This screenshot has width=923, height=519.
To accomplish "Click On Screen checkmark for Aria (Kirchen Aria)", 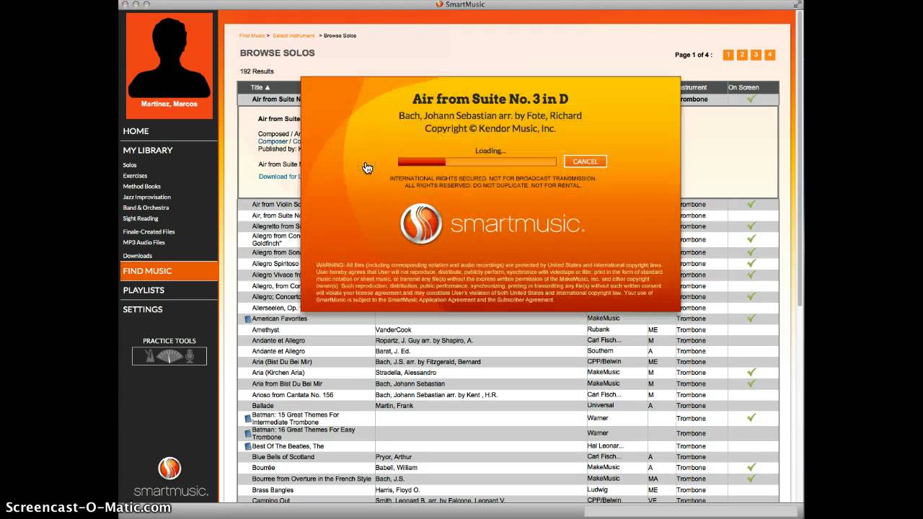I will point(751,373).
